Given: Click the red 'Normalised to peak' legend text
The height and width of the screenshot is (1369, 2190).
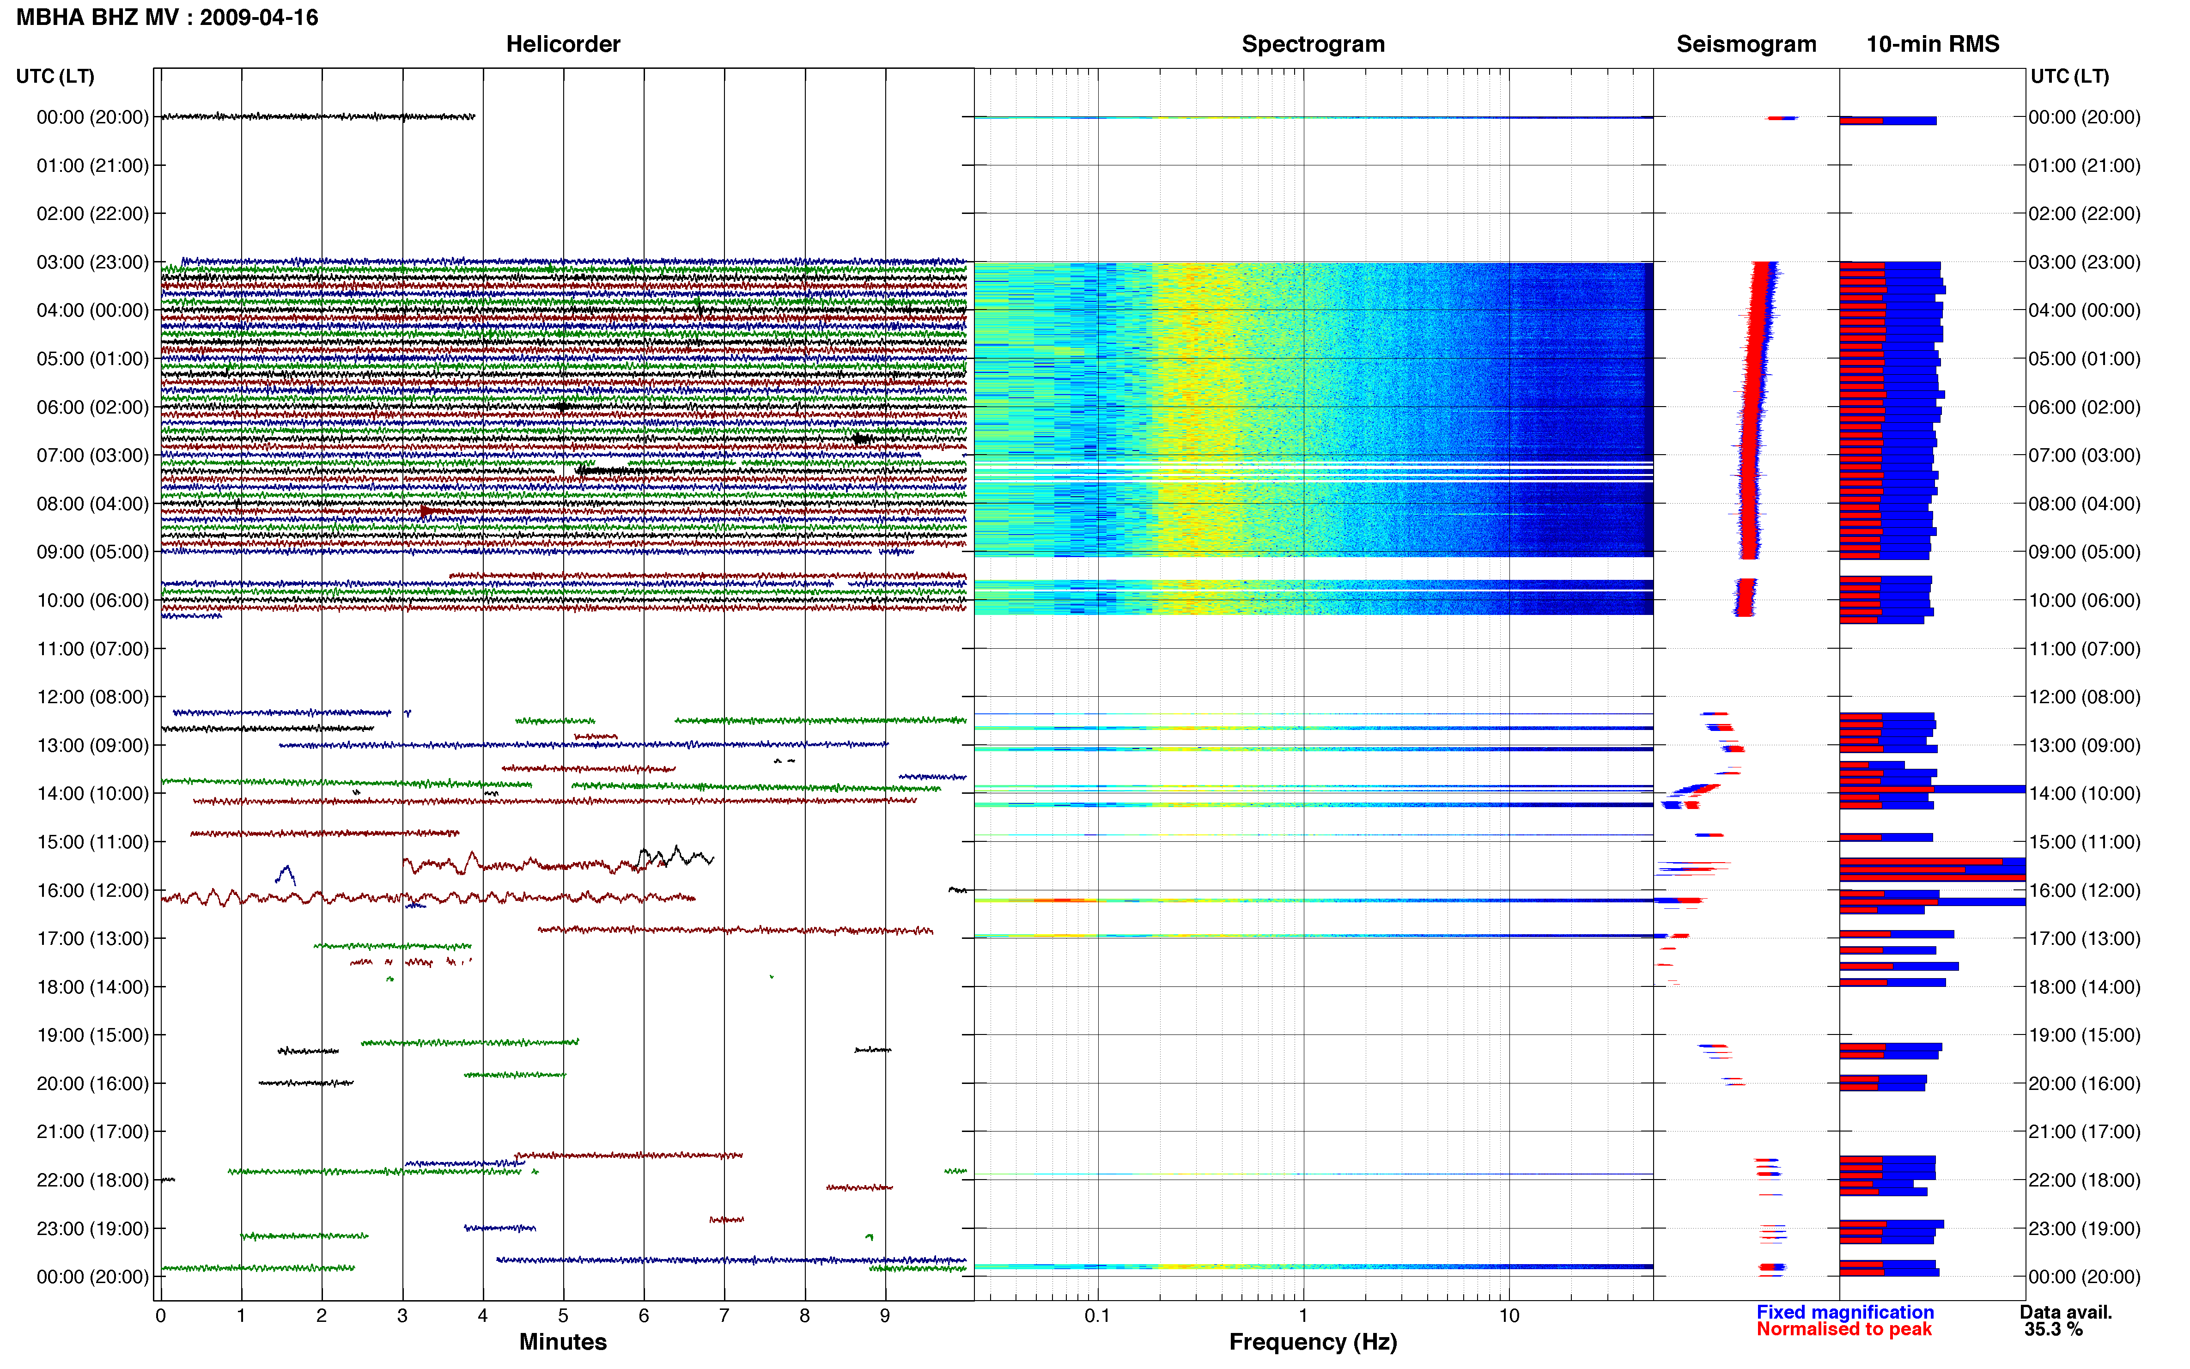Looking at the screenshot, I should (1844, 1330).
